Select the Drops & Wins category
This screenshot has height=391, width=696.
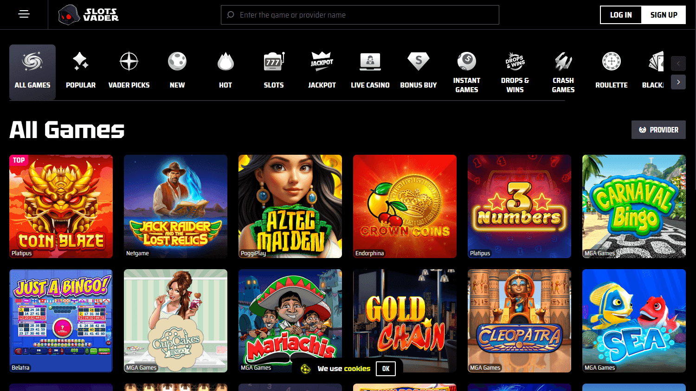515,61
